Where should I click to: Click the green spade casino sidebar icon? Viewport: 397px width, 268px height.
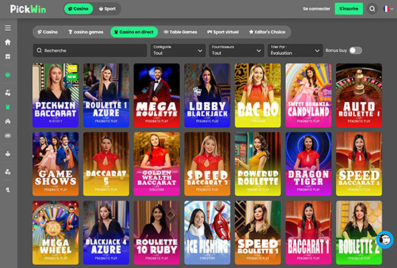click(x=8, y=74)
